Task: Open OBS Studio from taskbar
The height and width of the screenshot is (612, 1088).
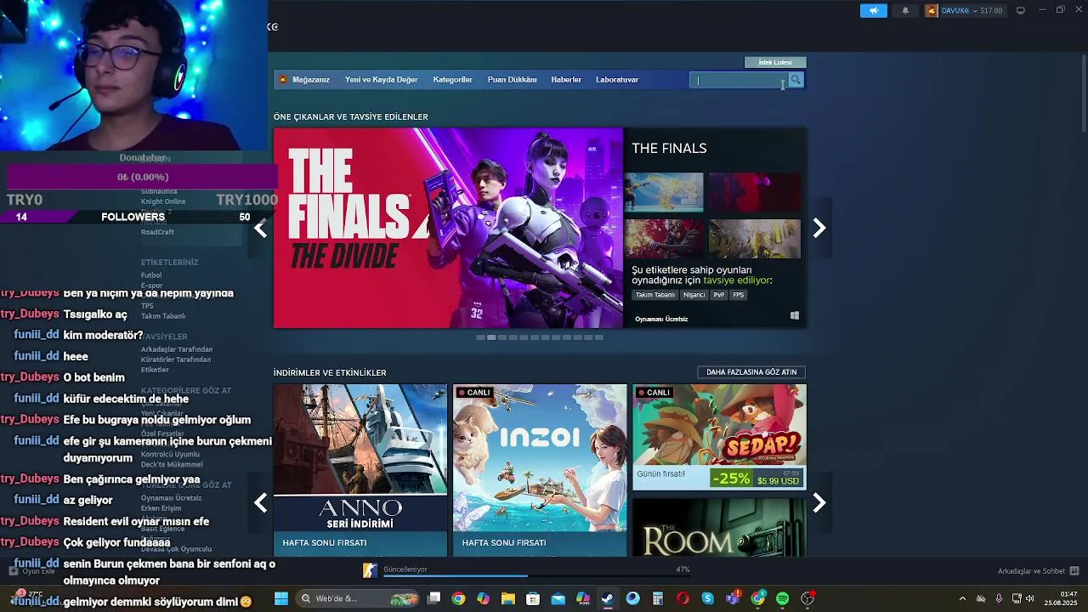Action: click(x=807, y=598)
